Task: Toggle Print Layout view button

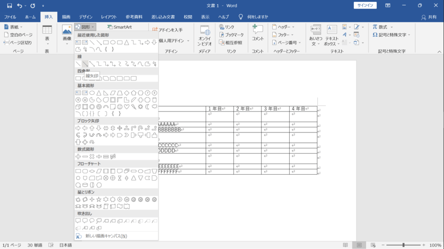Action: click(x=359, y=245)
